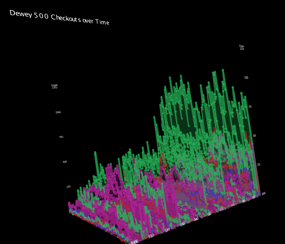Click the 1000 tick on right count axis
Image resolution: width=285 pixels, height=244 pixels.
(x=246, y=78)
